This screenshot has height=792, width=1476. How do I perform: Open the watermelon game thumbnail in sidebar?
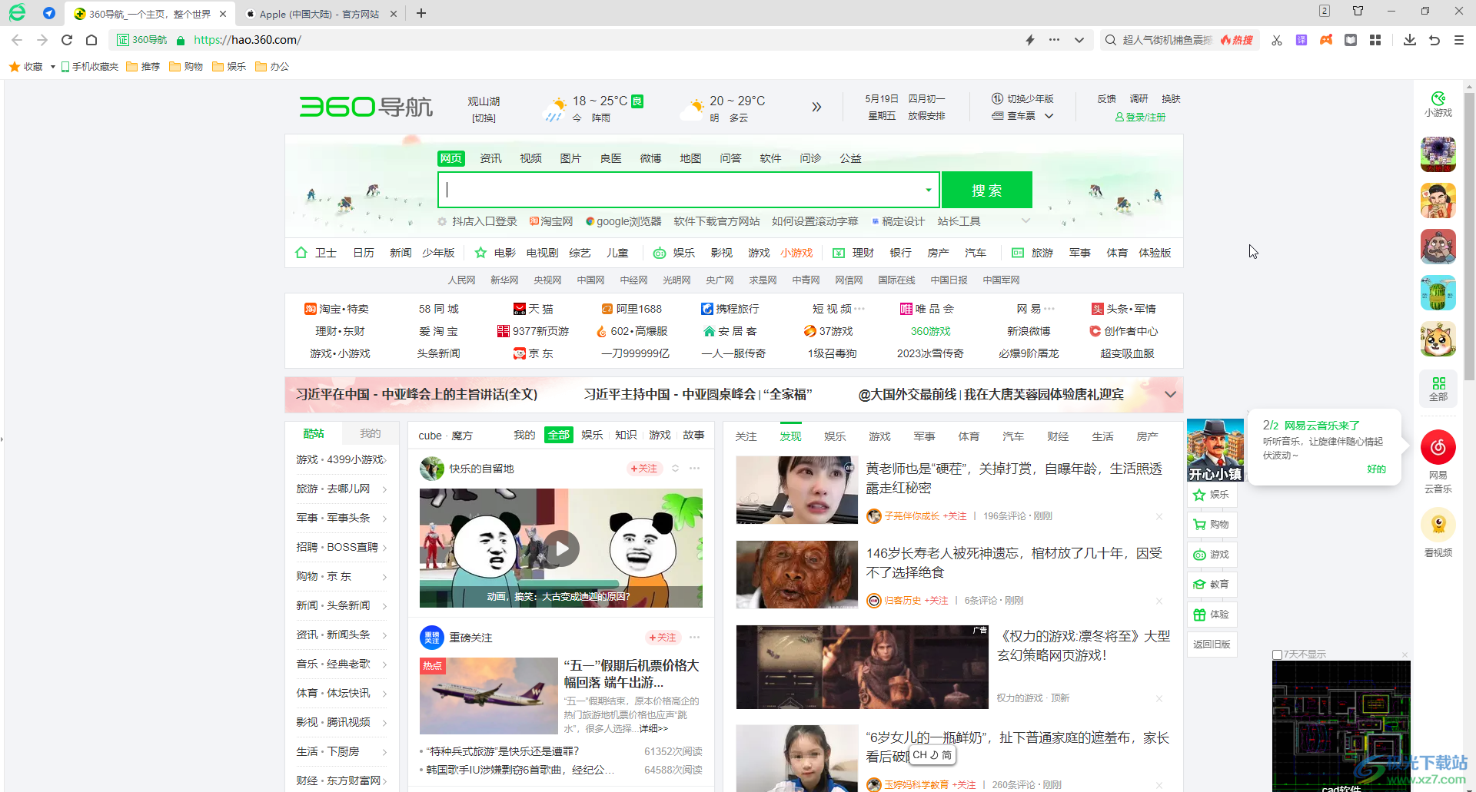[x=1438, y=293]
